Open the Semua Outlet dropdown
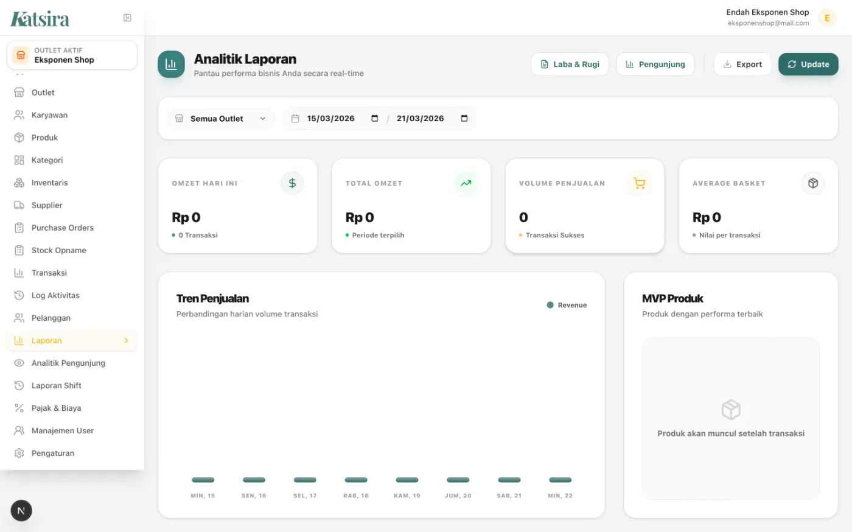This screenshot has width=852, height=532. [x=221, y=119]
